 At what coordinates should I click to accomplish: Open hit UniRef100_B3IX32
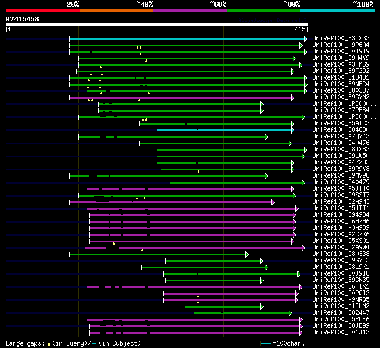point(341,38)
